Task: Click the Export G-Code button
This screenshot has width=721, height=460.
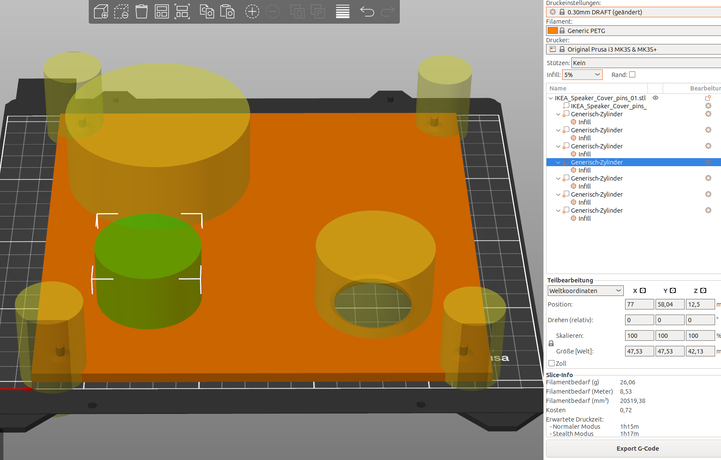Action: (x=637, y=449)
